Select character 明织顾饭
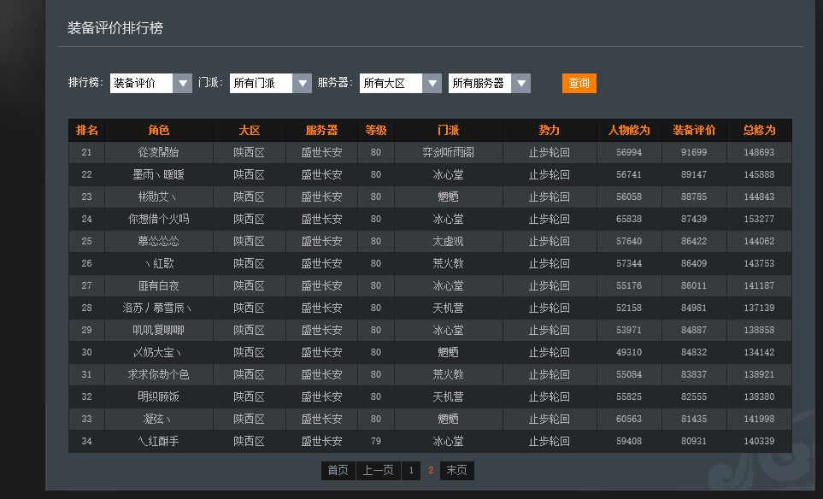Viewport: 823px width, 499px height. [x=158, y=396]
